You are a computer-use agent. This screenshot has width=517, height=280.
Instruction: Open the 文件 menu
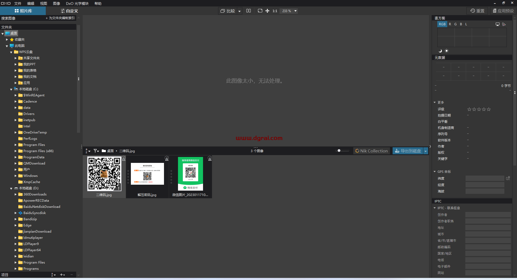[18, 3]
